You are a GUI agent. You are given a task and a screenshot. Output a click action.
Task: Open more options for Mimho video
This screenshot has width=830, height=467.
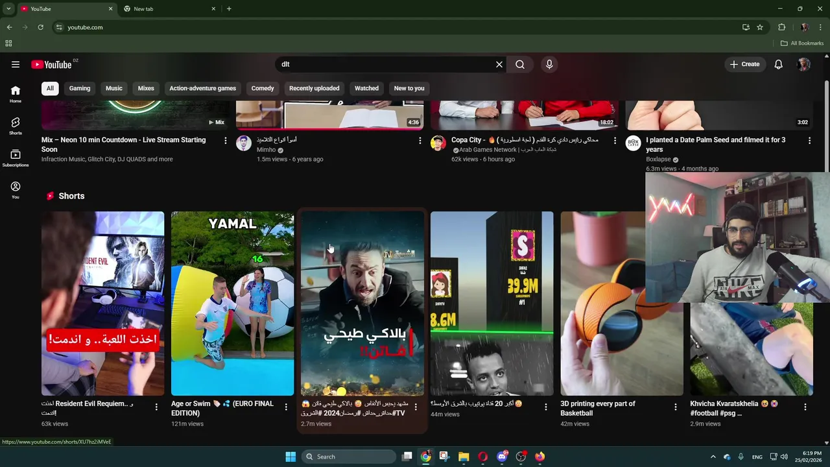[420, 141]
